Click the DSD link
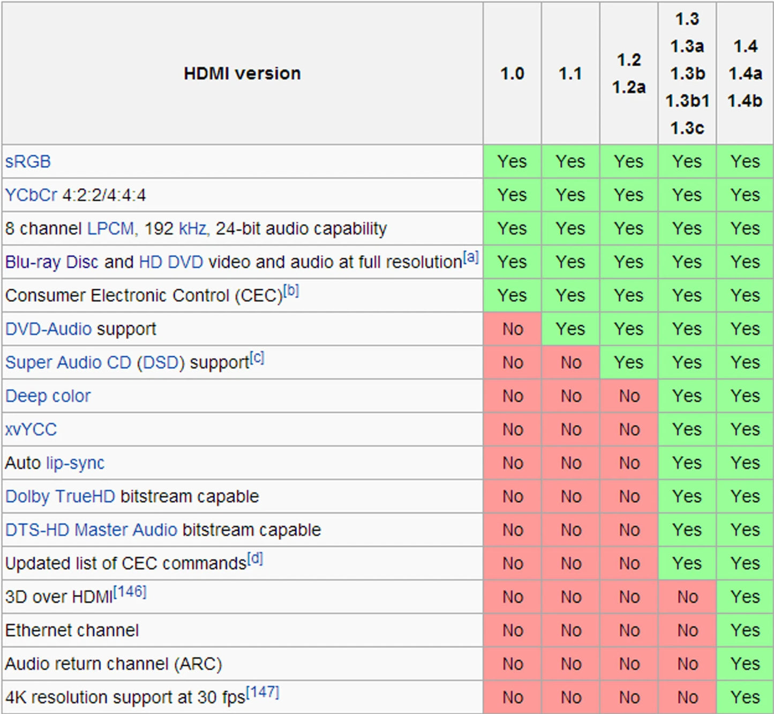Viewport: 774px width, 714px height. click(160, 363)
